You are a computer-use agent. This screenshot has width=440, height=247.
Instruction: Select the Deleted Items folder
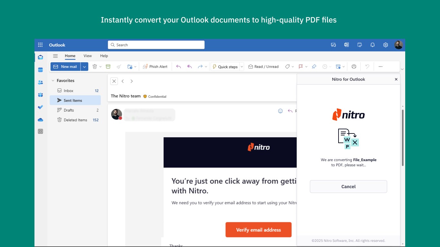coord(75,120)
